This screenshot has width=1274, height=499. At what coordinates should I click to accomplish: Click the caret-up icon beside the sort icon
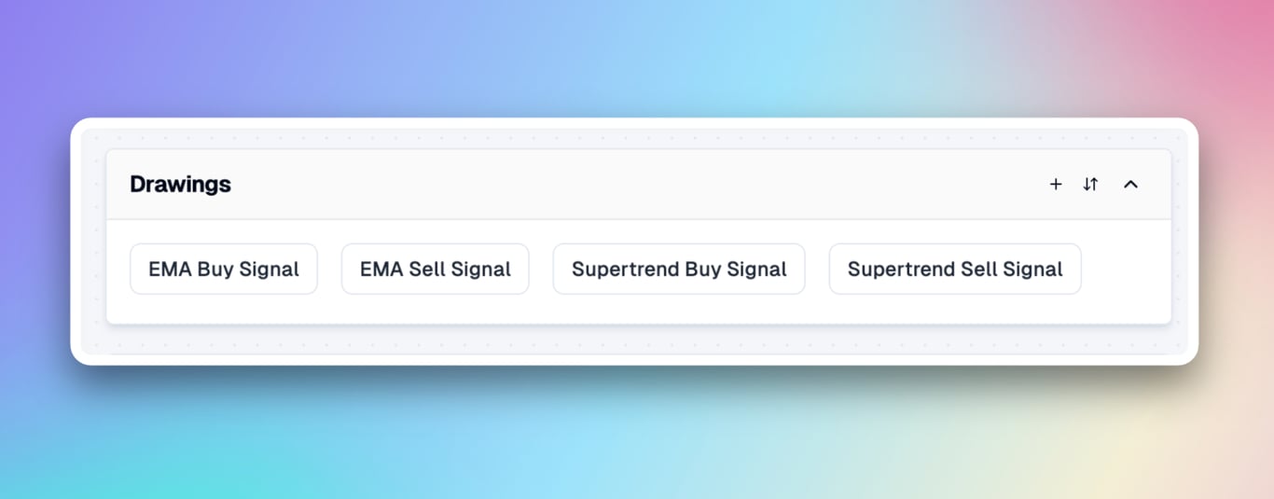coord(1130,185)
